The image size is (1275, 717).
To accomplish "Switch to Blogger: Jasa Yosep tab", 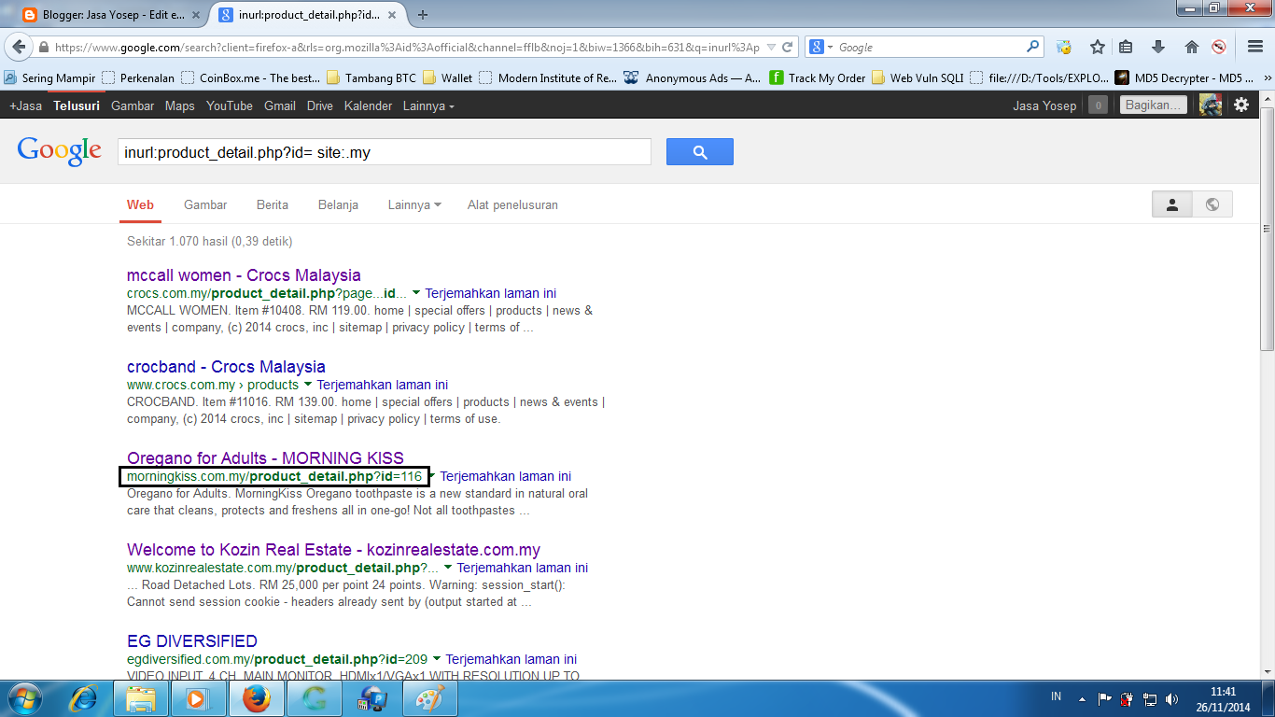I will tap(112, 15).
